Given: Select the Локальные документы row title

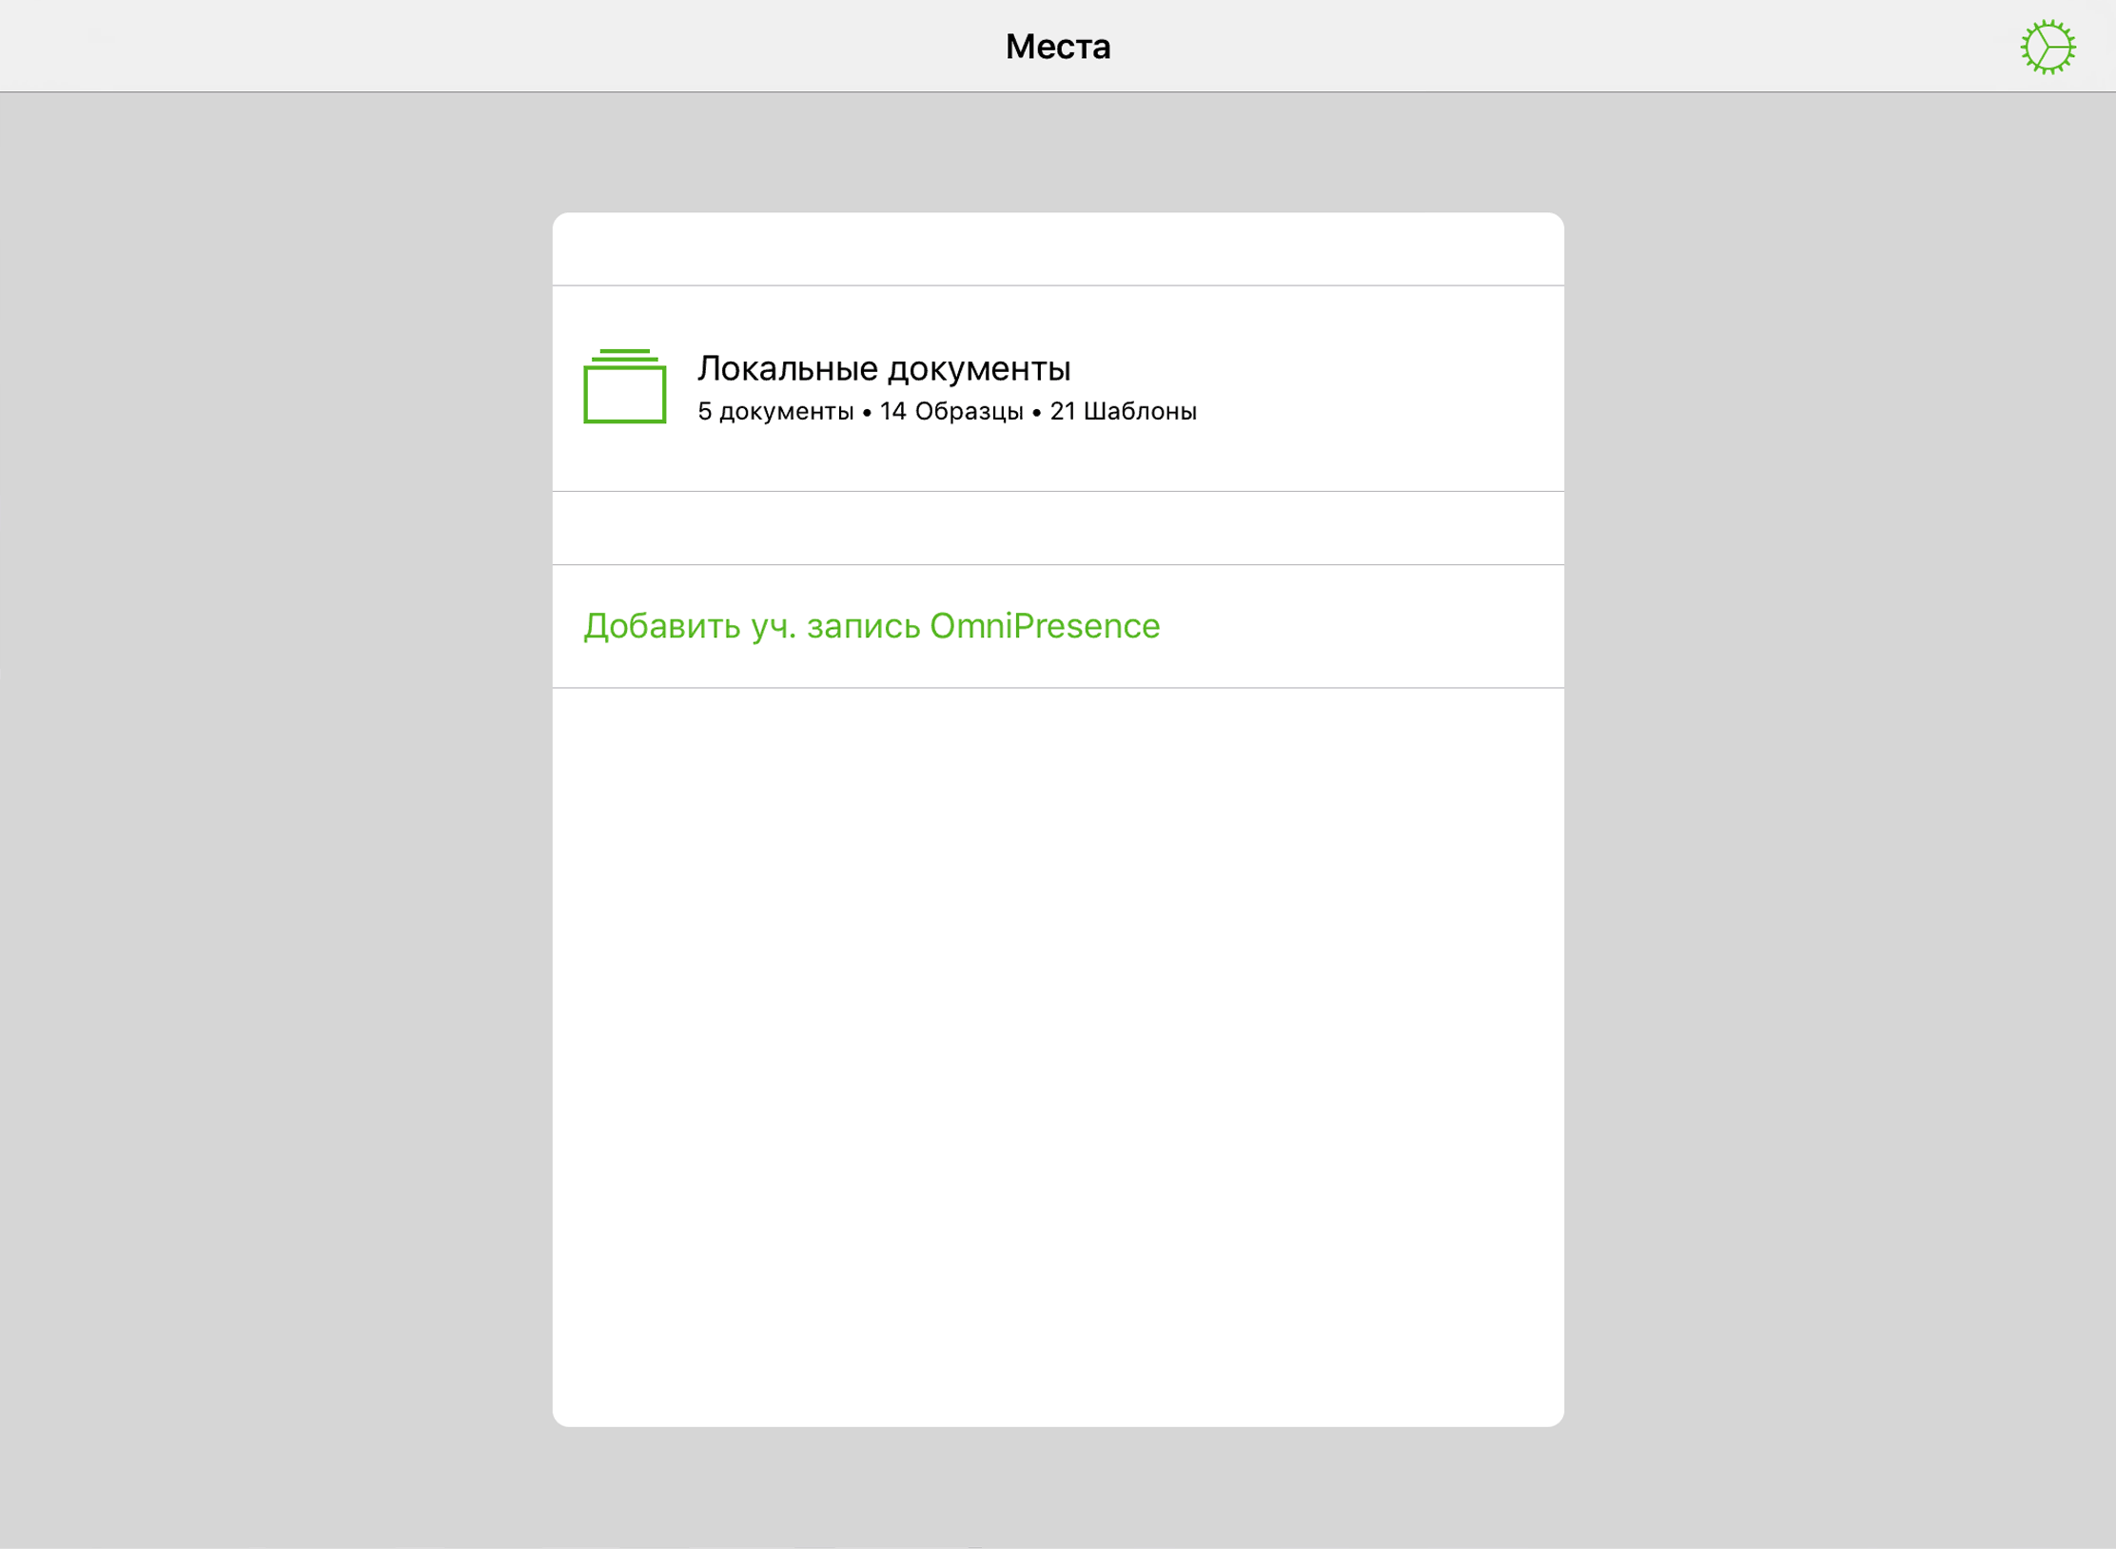Looking at the screenshot, I should point(884,368).
